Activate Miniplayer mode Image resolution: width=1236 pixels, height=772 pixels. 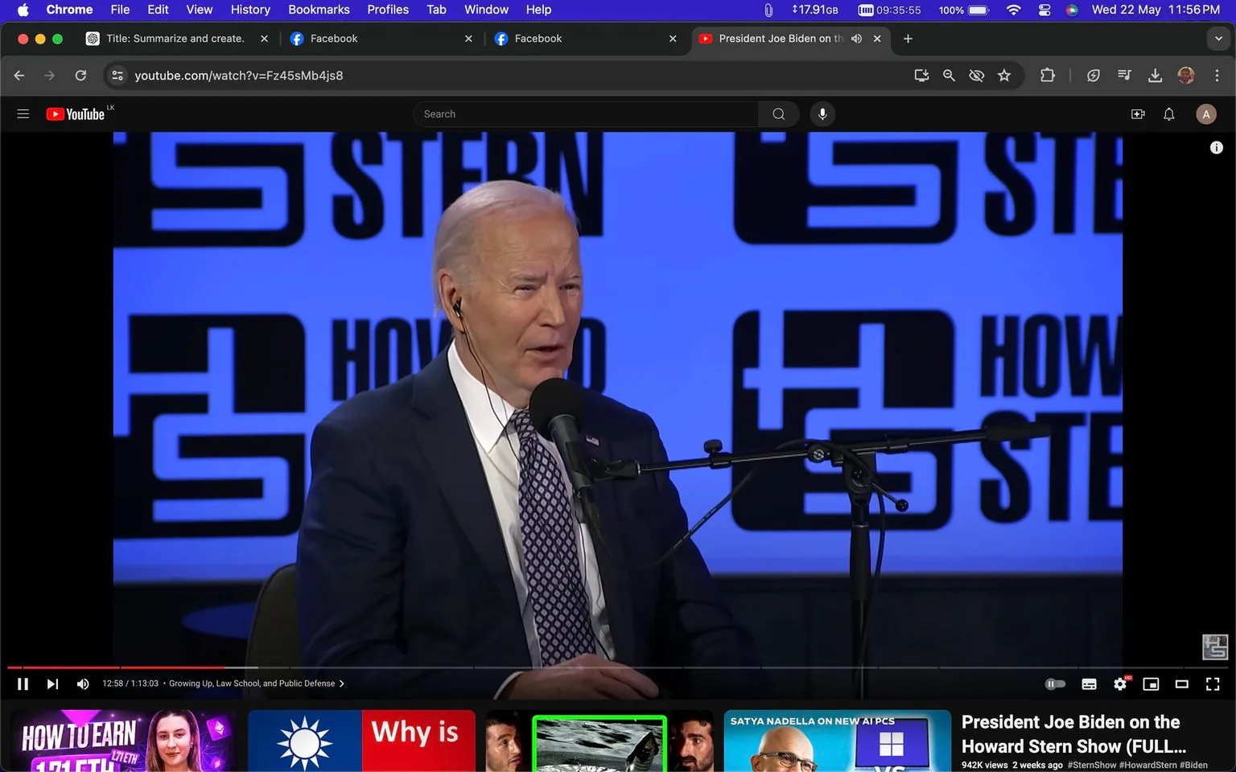click(1151, 684)
